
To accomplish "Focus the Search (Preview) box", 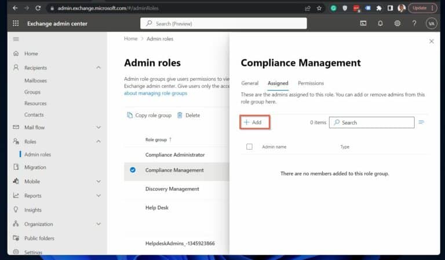I will point(223,24).
